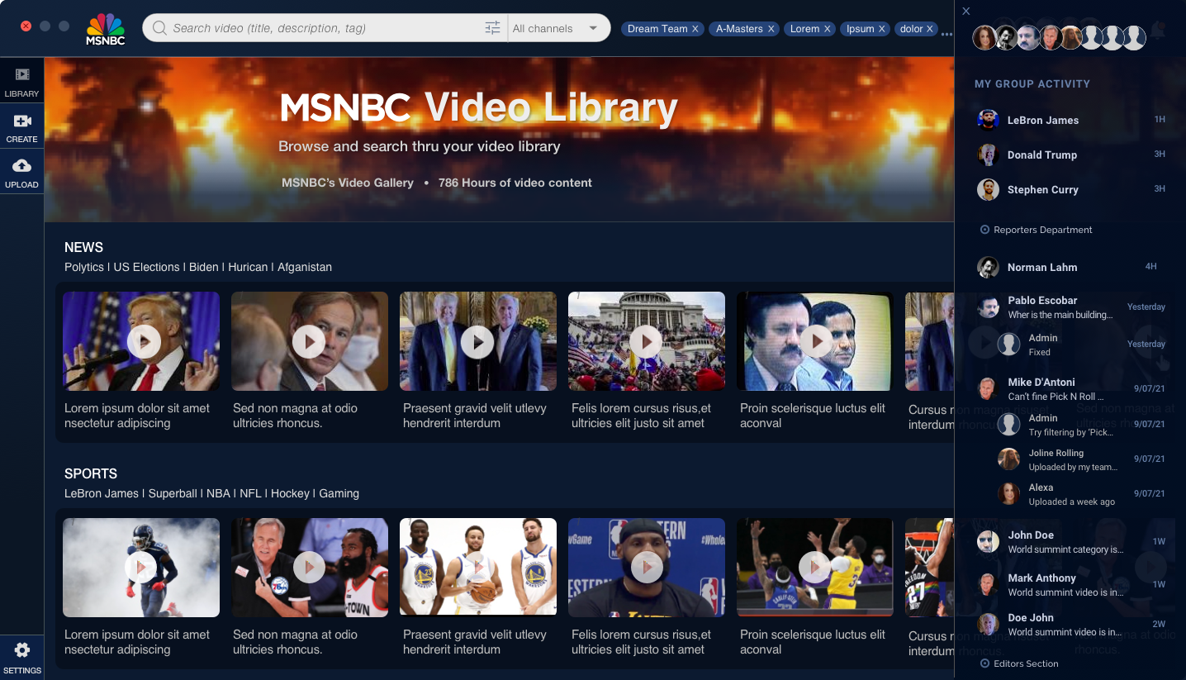Select the US Elections news category
1186x680 pixels.
(146, 267)
